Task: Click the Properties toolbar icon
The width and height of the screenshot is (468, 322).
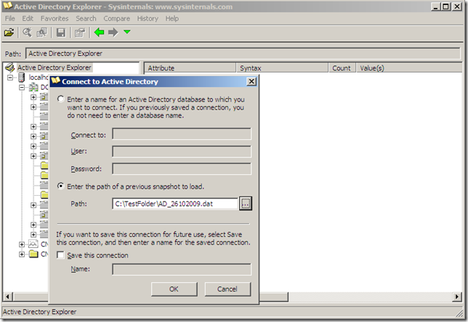Action: [80, 32]
